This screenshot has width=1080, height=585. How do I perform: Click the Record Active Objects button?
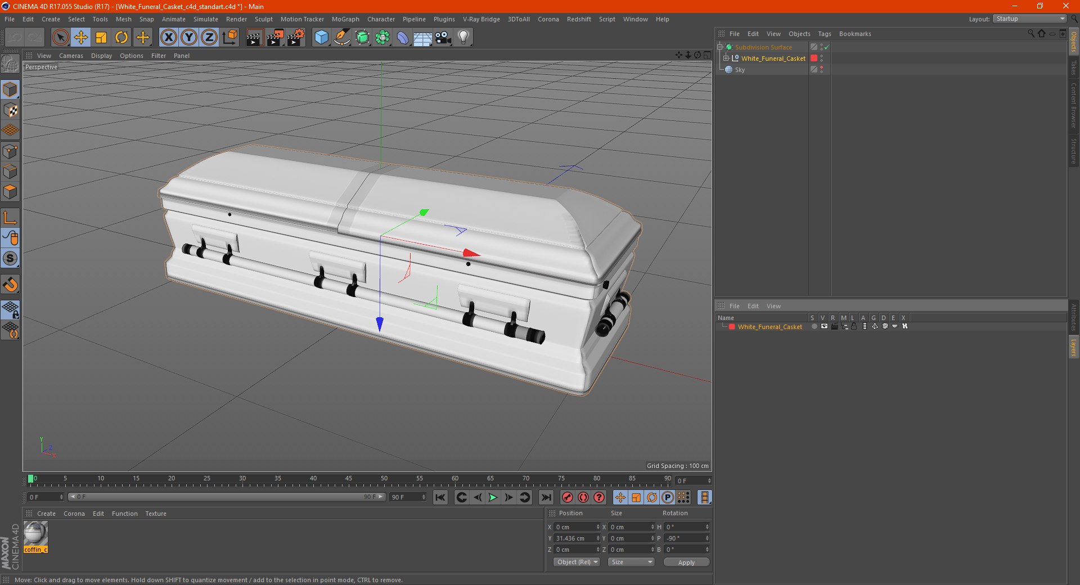coord(568,497)
